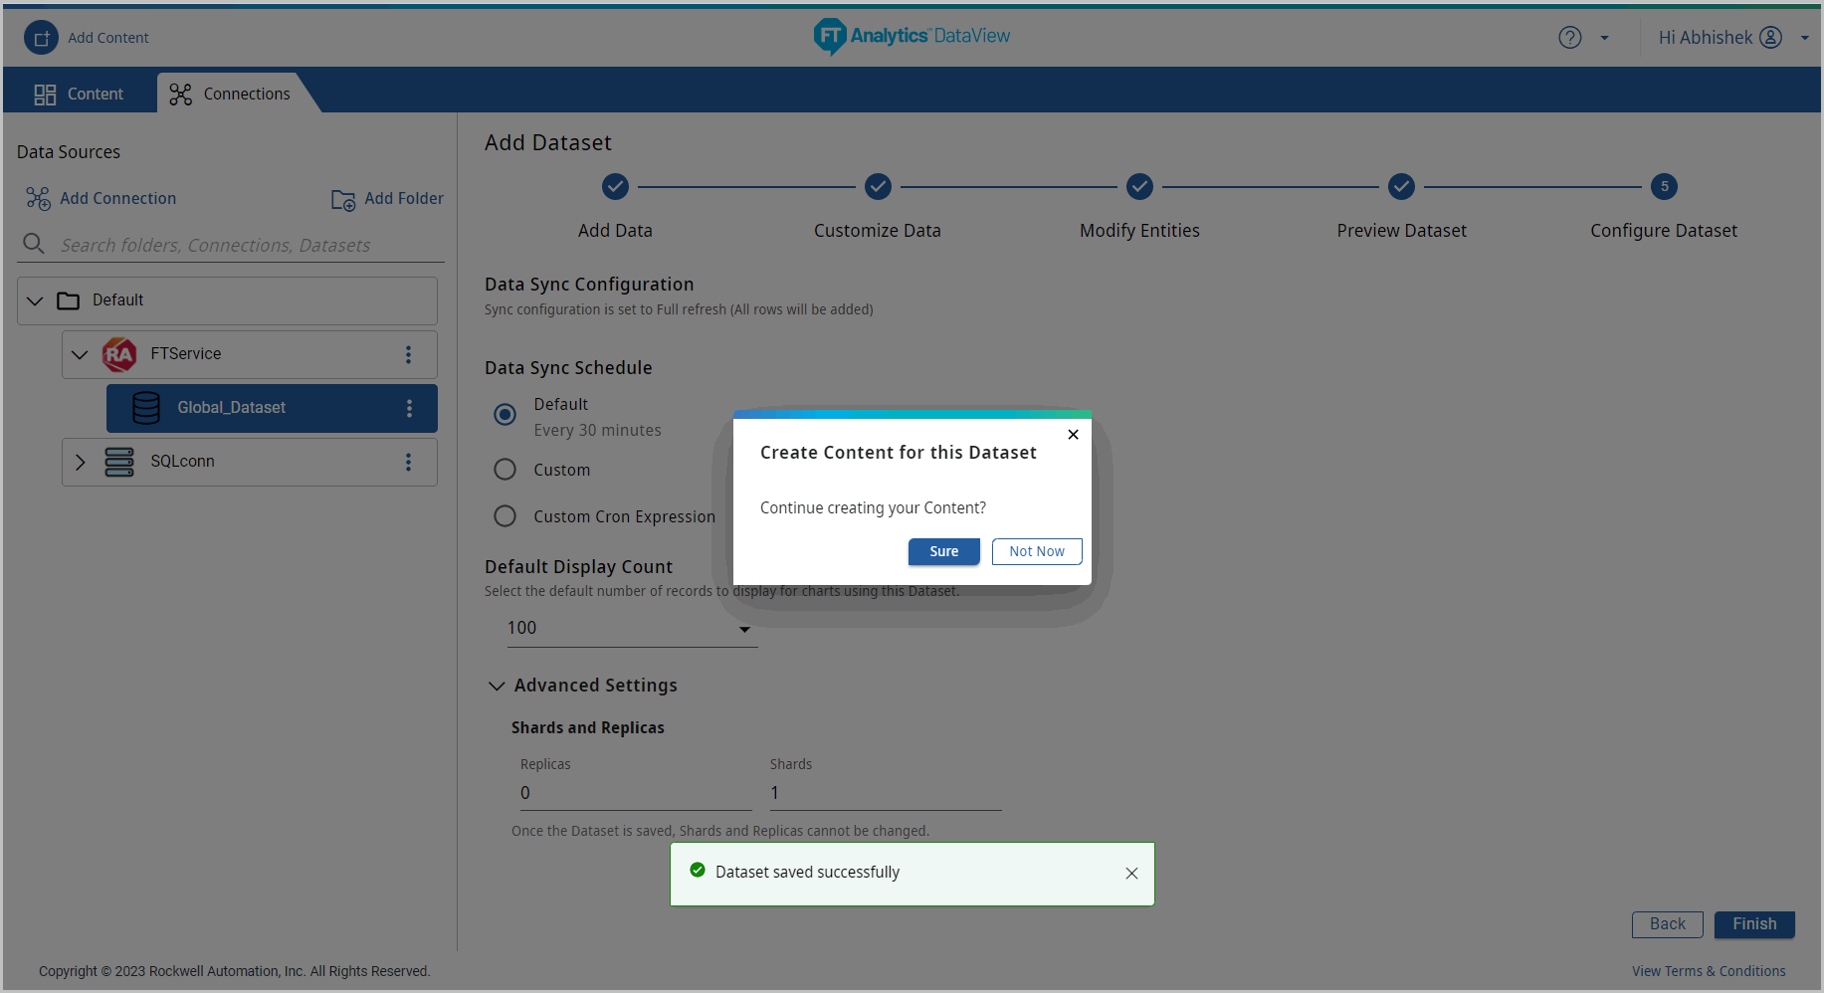1824x993 pixels.
Task: Click the search magnifier icon
Action: [34, 244]
